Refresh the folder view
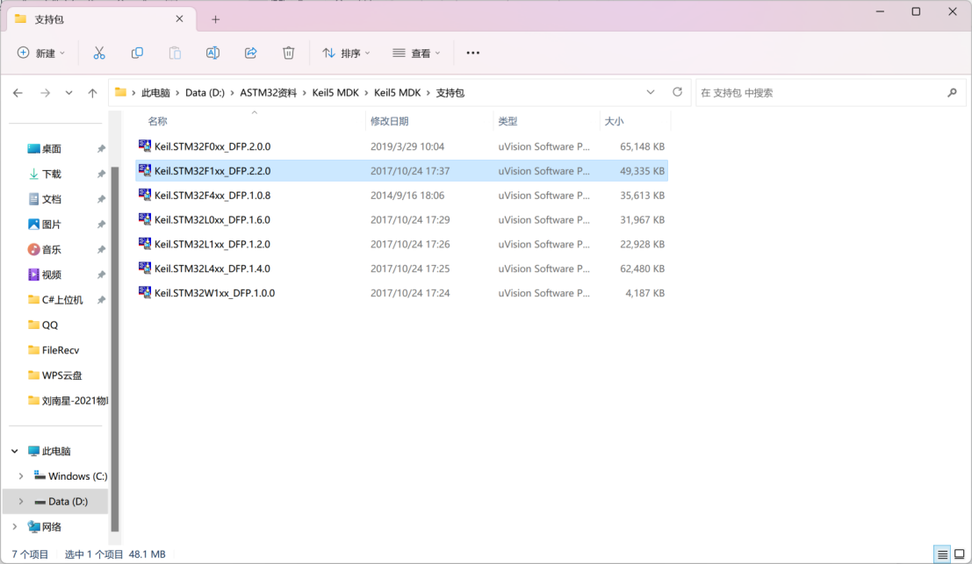Image resolution: width=972 pixels, height=564 pixels. 677,92
